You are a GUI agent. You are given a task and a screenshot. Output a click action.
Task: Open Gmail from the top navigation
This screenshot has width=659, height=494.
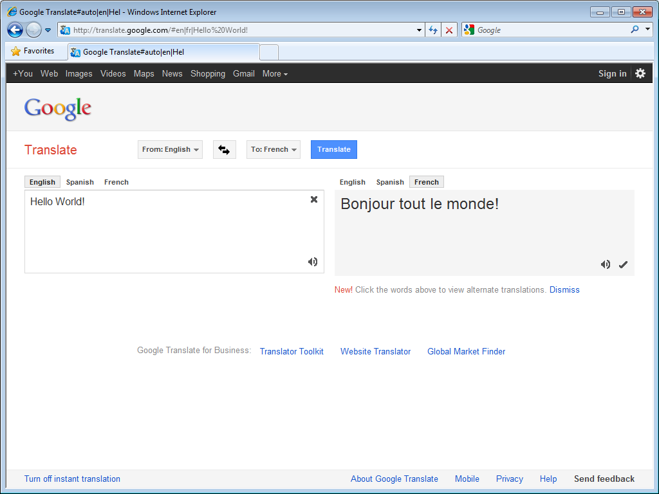(x=244, y=73)
